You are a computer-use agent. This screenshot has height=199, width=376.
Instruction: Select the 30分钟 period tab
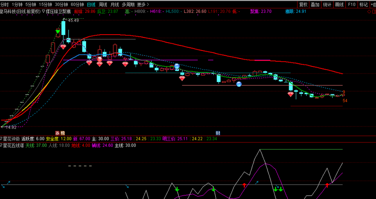coord(61,4)
